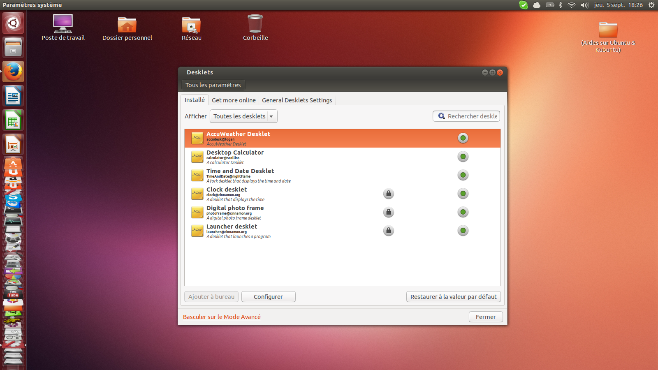Focus the Rechercher desklets search field

pos(466,116)
